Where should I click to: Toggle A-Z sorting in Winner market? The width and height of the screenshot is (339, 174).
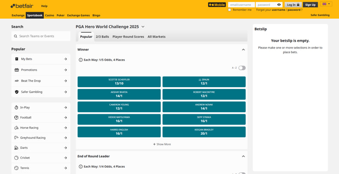[x=242, y=68]
